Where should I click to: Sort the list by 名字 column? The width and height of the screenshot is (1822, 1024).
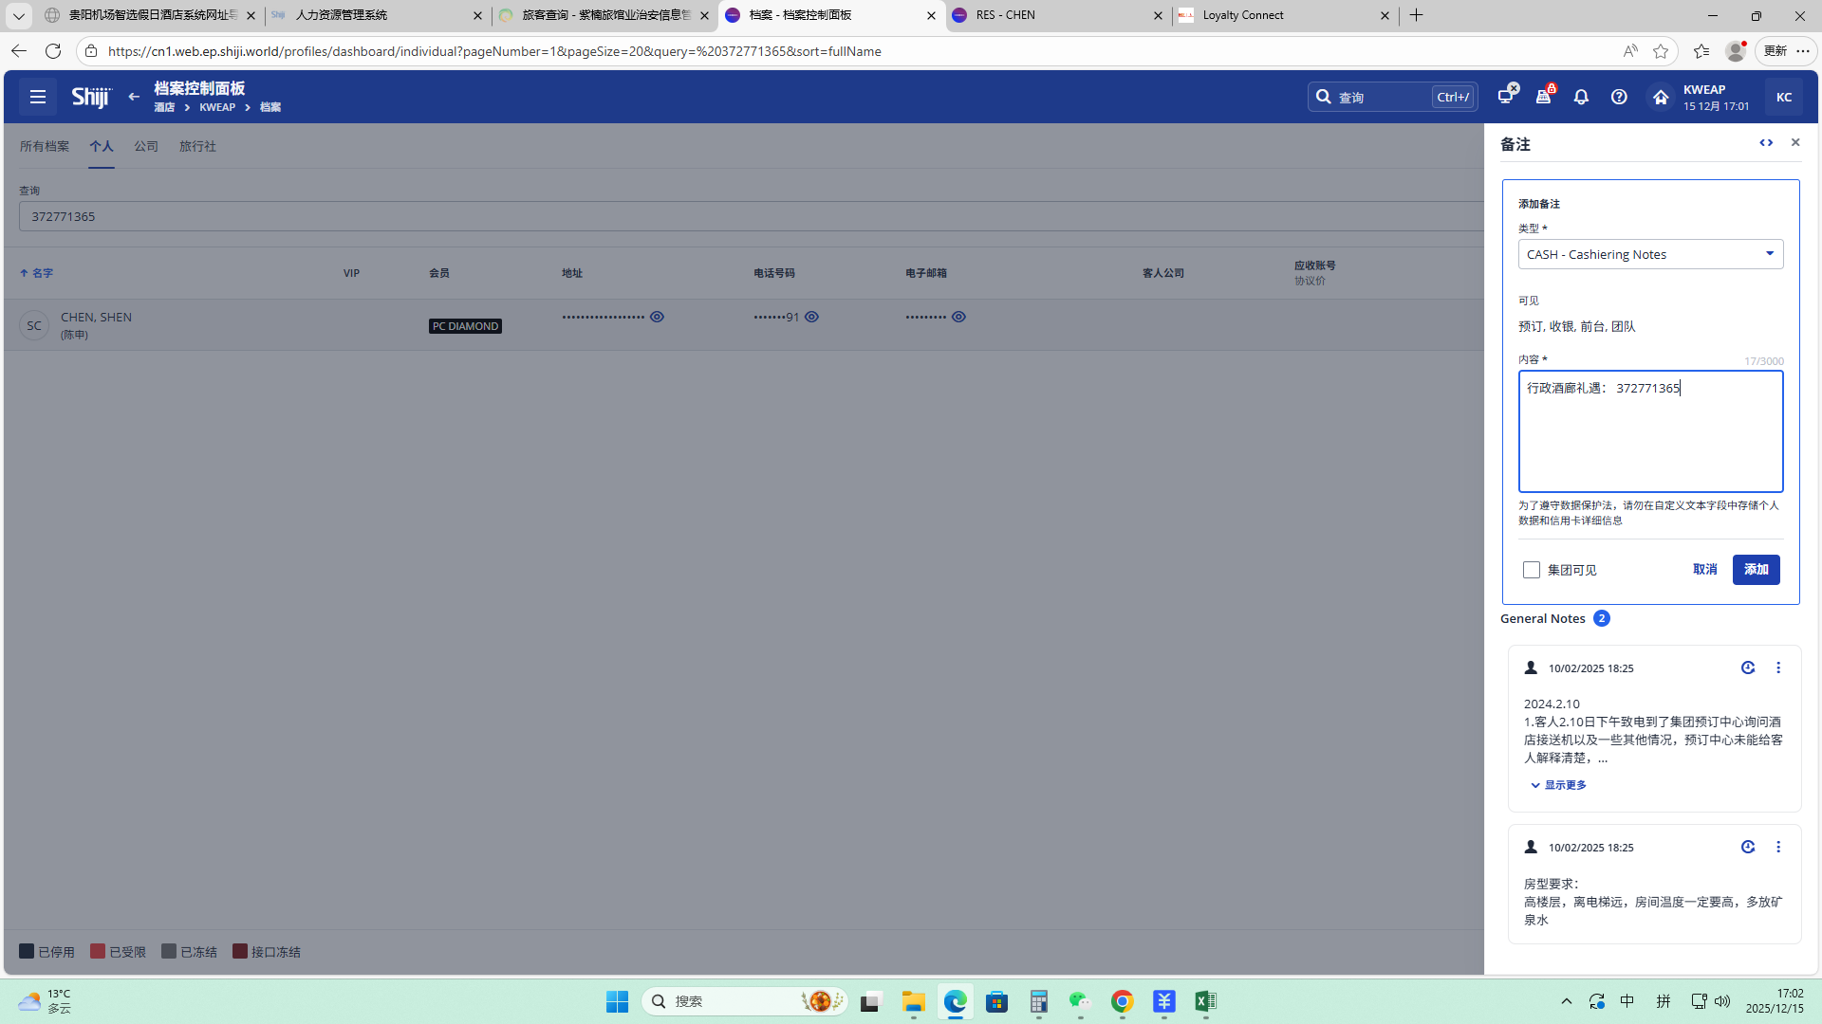click(42, 273)
